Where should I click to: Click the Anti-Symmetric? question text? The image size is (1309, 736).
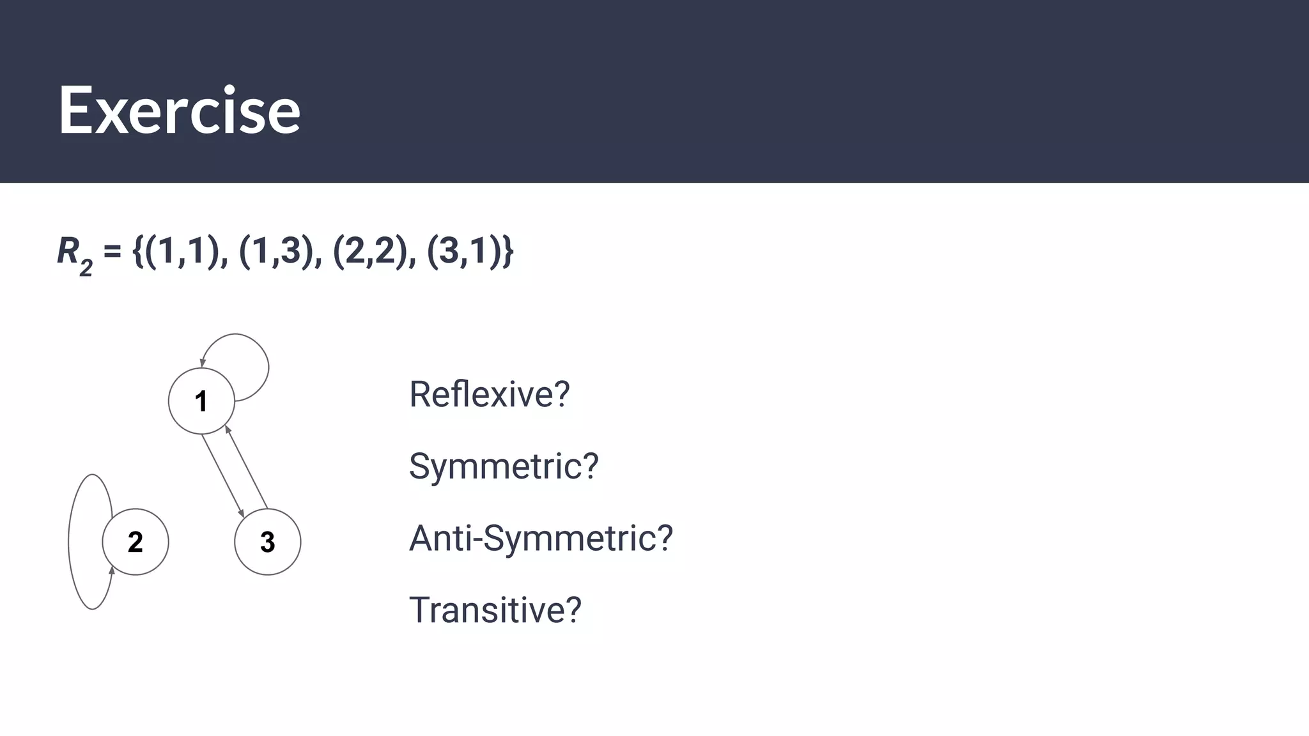(x=541, y=538)
